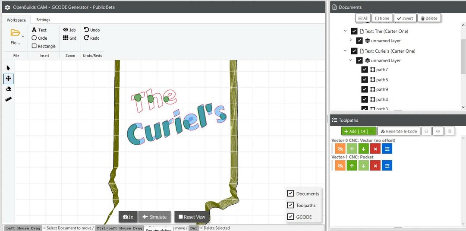
Task: Pick the eraser tool
Action: coord(8,89)
